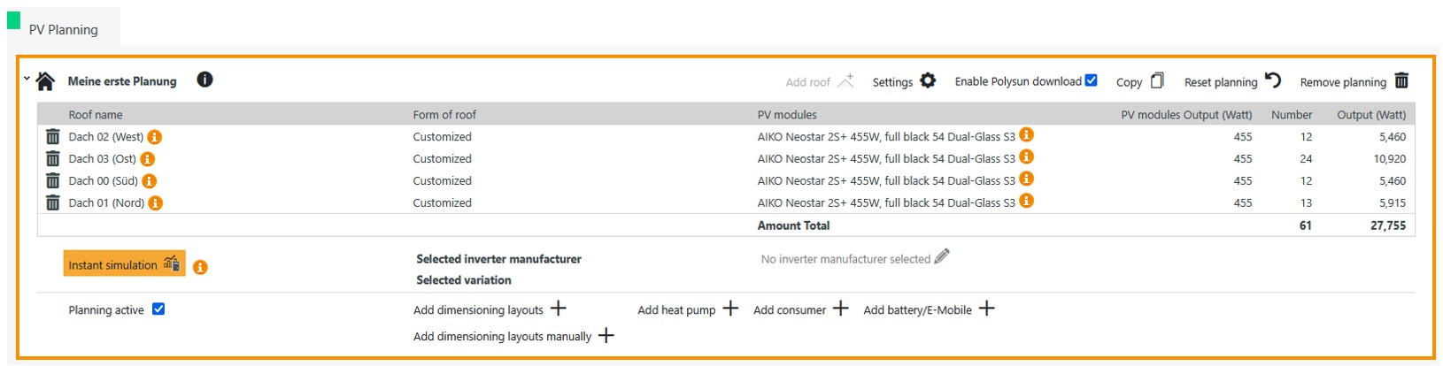Delete the Dach 02 (West) roof row
The image size is (1443, 366).
point(53,137)
